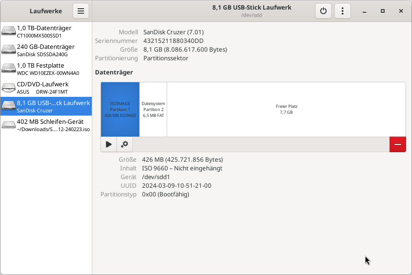
Task: Click partition type 0x00 (Bootfähig)
Action: [x=165, y=194]
